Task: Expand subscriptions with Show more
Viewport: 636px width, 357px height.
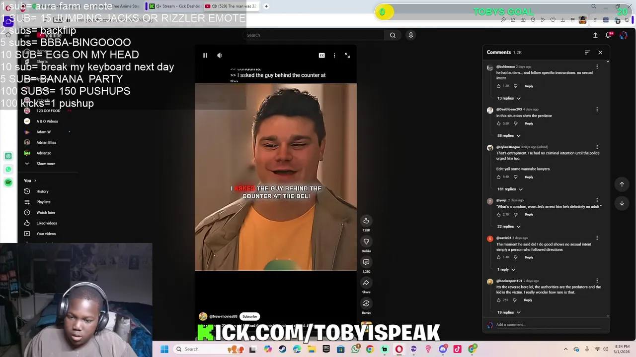Action: pos(46,164)
